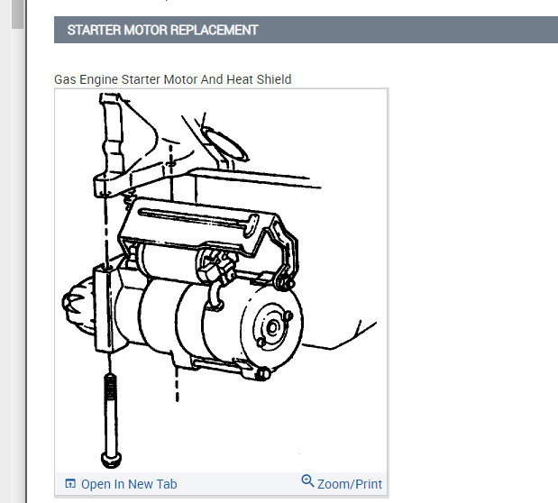Click the starter motor diagram image
558x503 pixels.
tap(221, 280)
